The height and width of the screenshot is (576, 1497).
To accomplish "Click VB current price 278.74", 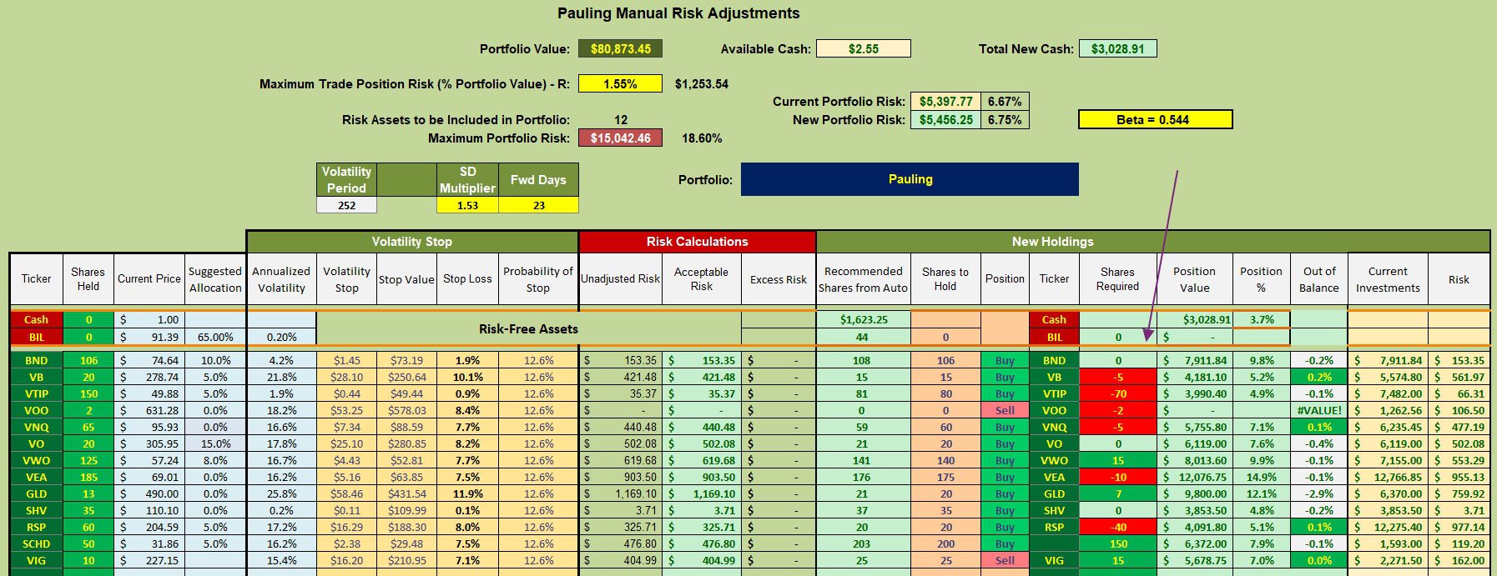I will point(149,378).
